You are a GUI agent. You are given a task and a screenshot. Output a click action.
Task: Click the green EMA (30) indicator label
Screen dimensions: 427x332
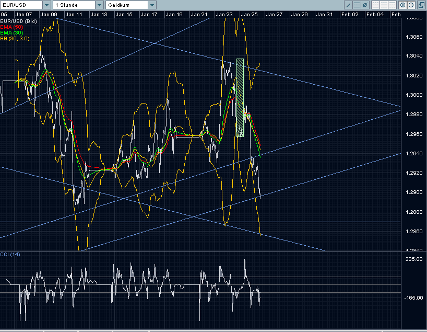11,32
